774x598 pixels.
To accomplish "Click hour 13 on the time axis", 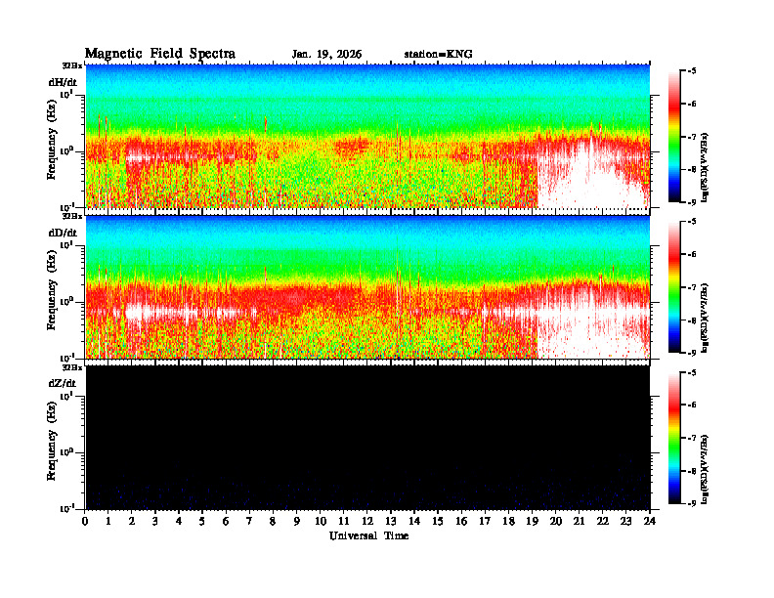I will [x=391, y=522].
